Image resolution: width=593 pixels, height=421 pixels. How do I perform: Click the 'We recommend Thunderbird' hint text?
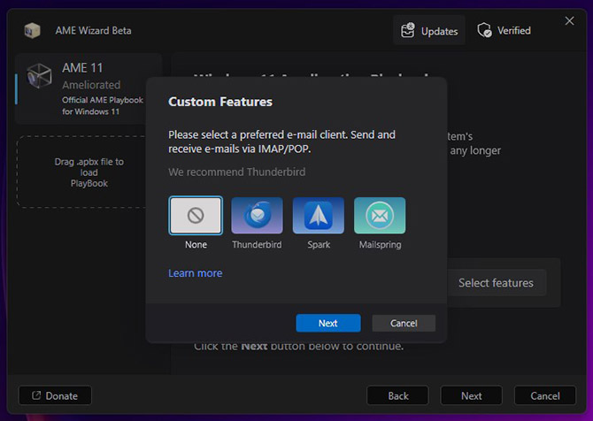click(236, 172)
